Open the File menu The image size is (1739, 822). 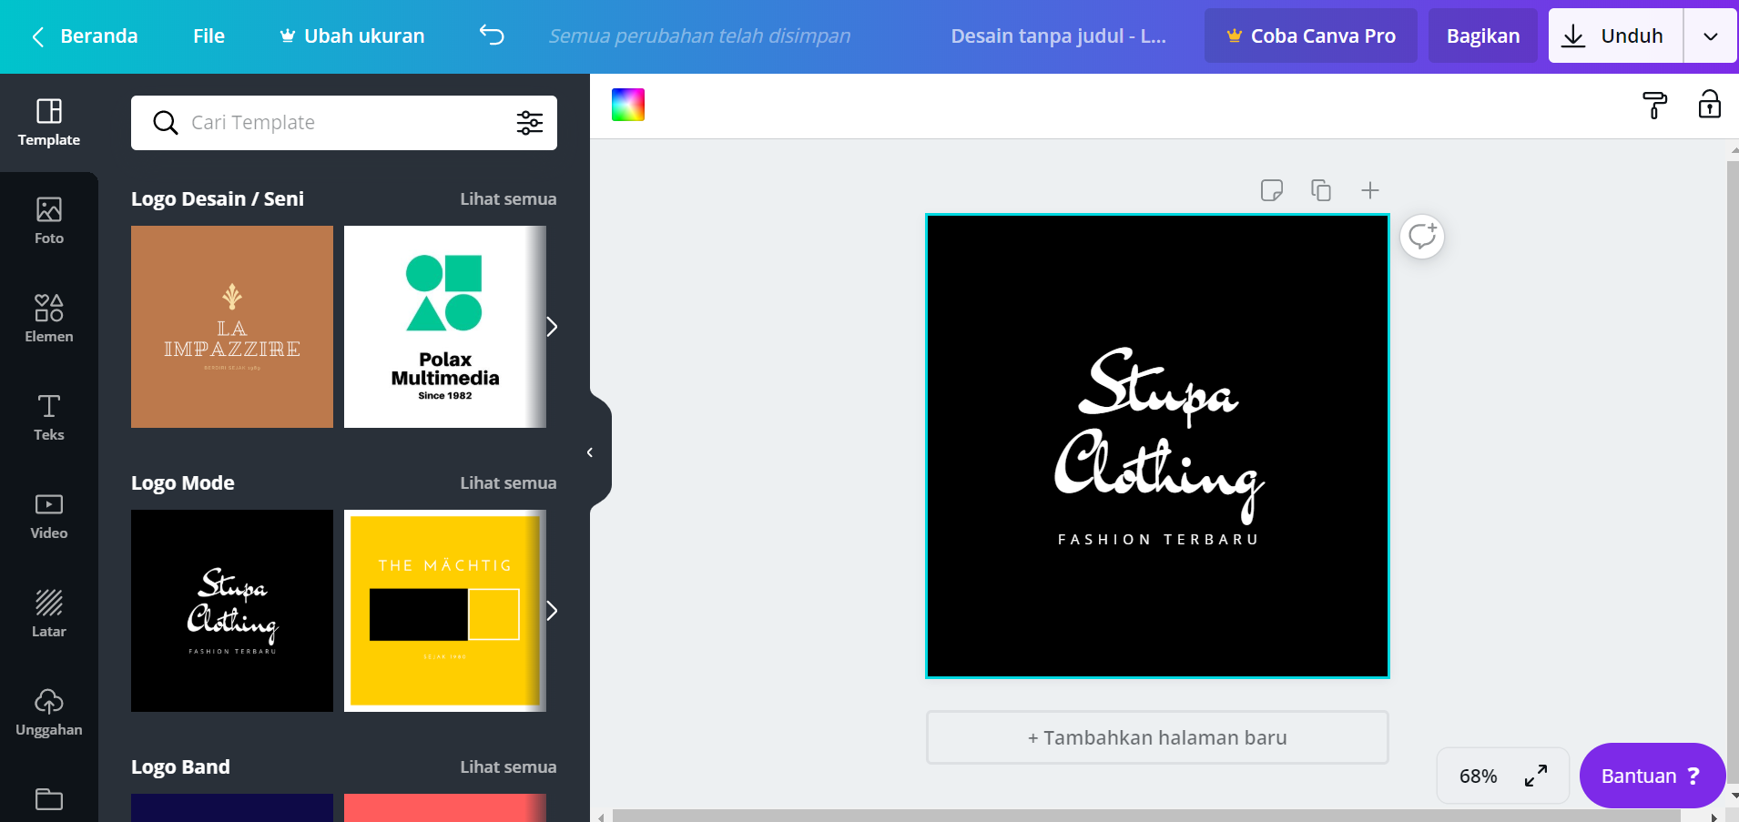pos(208,36)
